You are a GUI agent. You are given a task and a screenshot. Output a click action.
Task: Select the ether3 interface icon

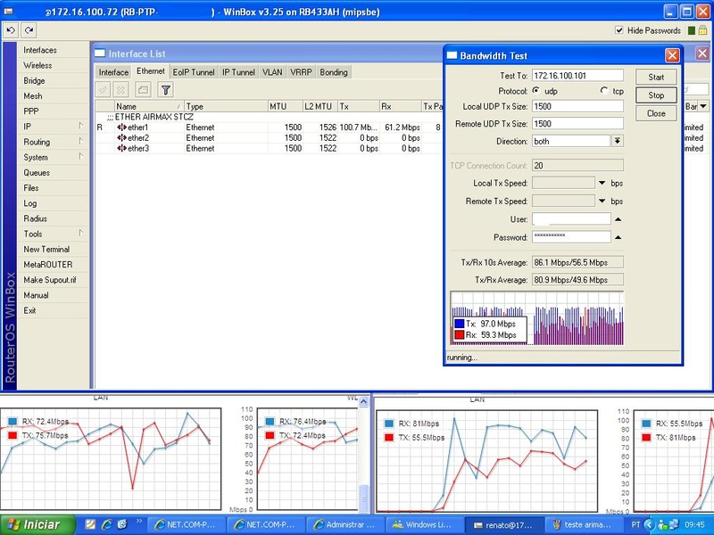point(121,149)
